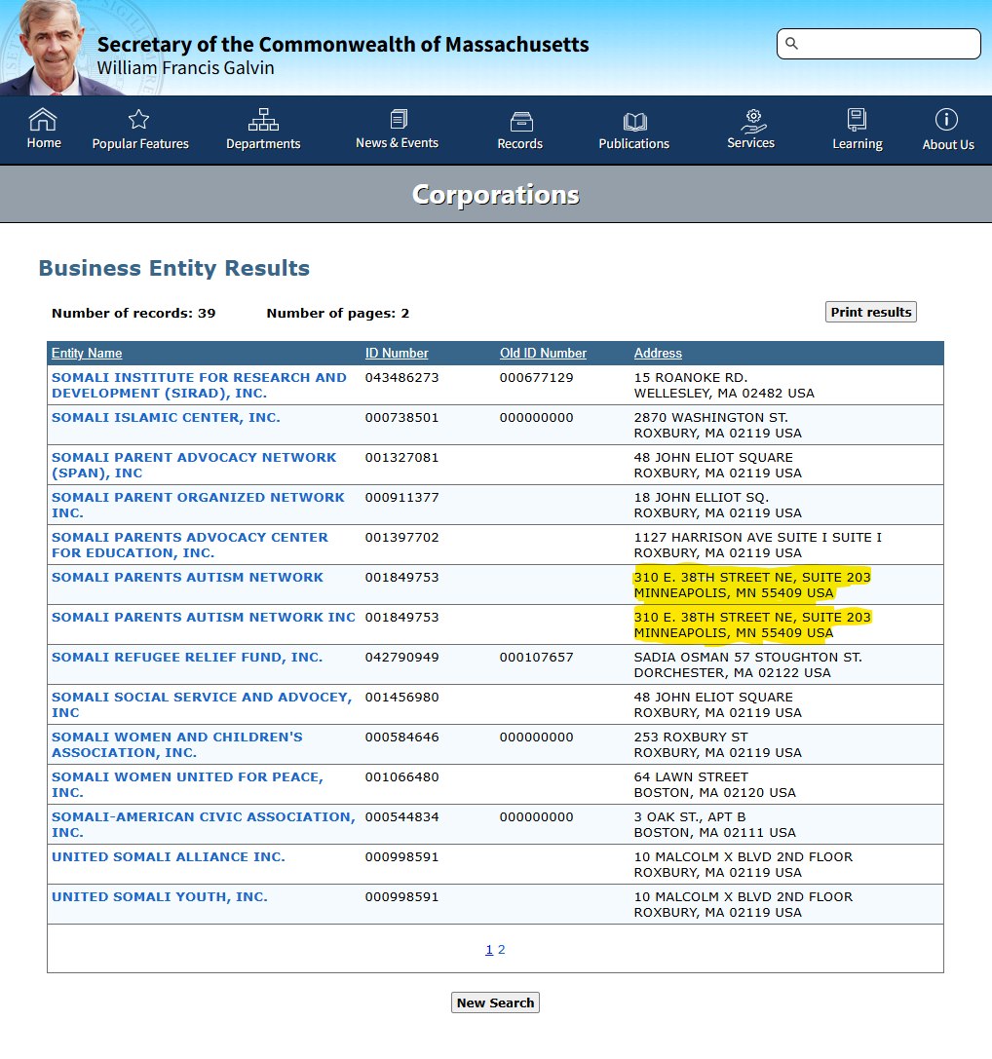Click old ID number 000677129

(x=536, y=378)
